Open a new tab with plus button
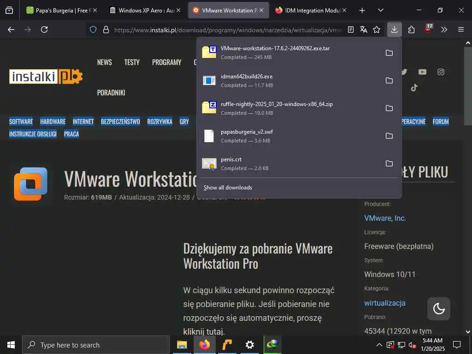472x354 pixels. (x=362, y=11)
